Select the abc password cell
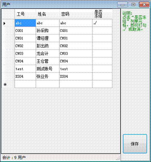Viewport: 151px width, 162px height. [x=76, y=23]
